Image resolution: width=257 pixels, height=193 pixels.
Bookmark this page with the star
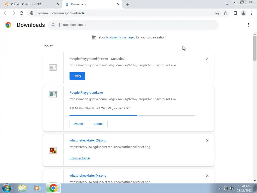(x=225, y=13)
